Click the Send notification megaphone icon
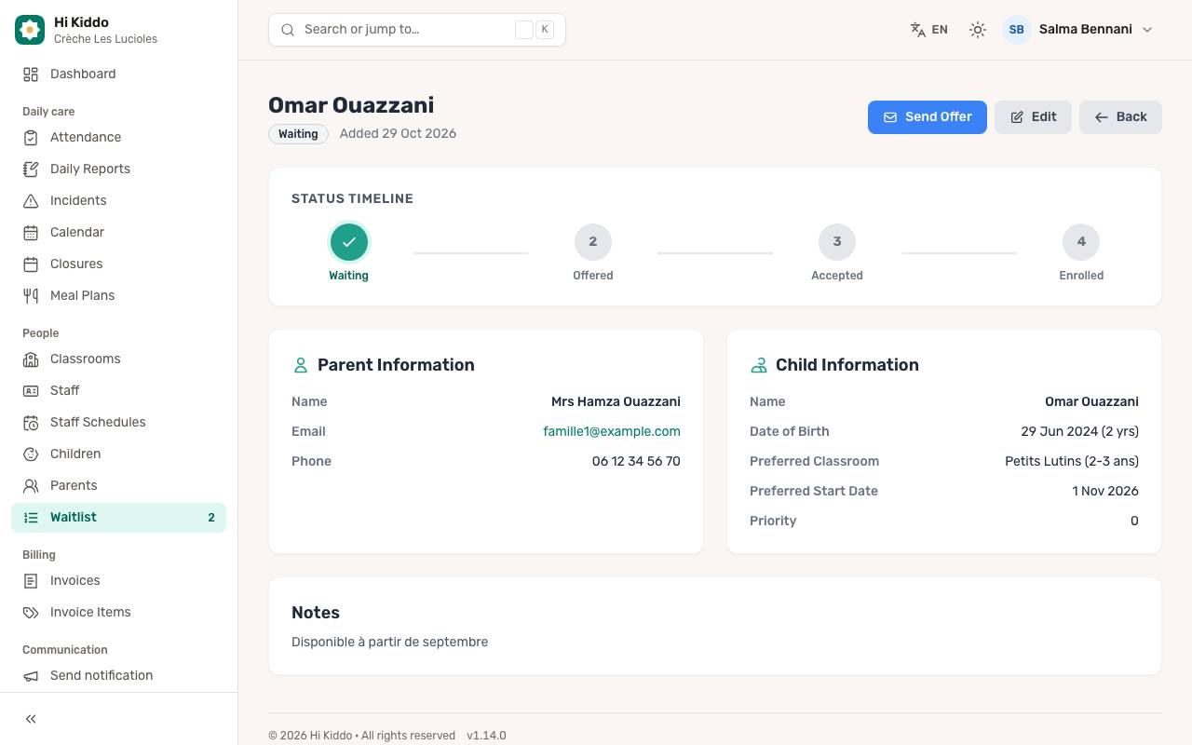This screenshot has height=745, width=1192. pyautogui.click(x=31, y=676)
